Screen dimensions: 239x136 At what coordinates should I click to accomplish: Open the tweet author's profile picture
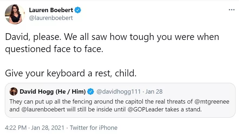tap(15, 14)
